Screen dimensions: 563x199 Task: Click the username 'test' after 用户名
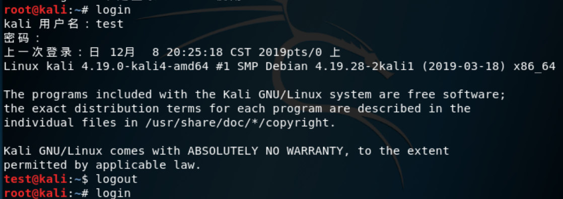coord(109,24)
